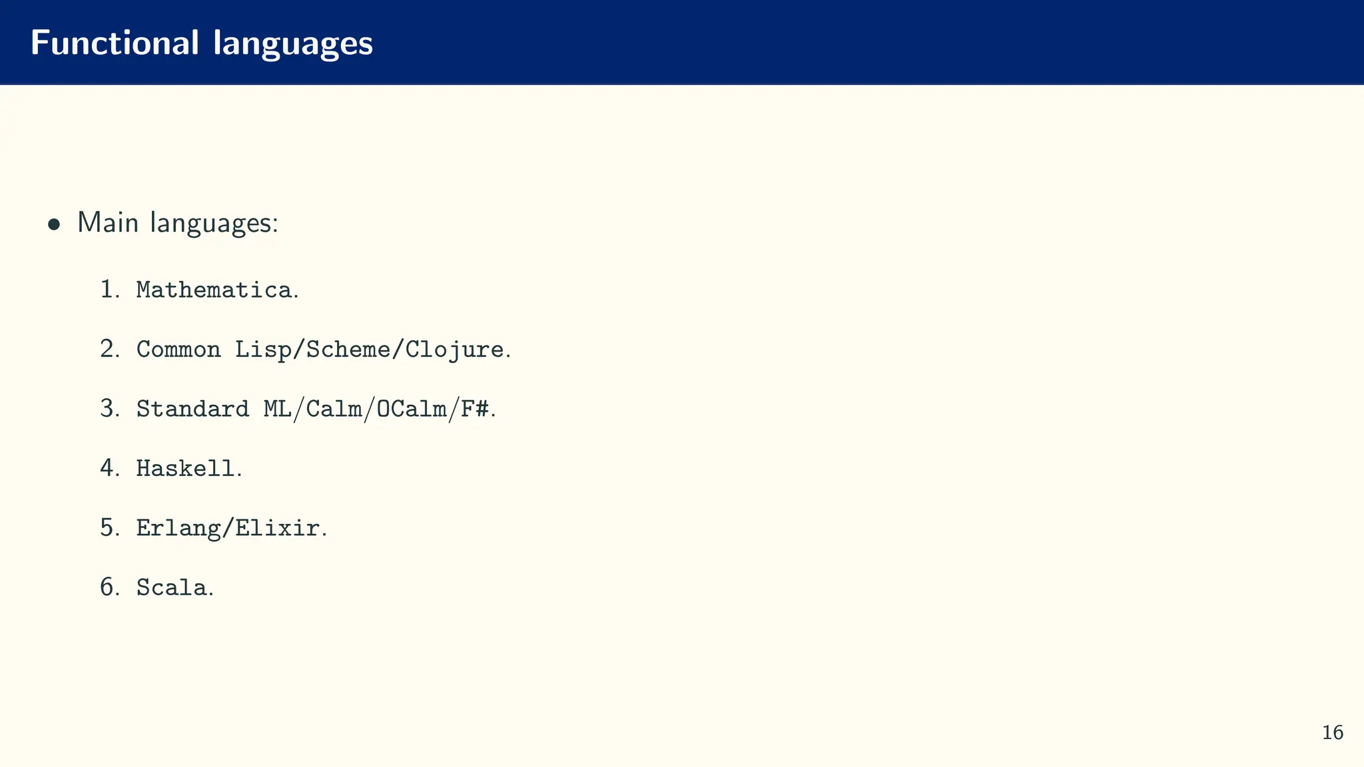Click the slide title Functional languages

[201, 43]
